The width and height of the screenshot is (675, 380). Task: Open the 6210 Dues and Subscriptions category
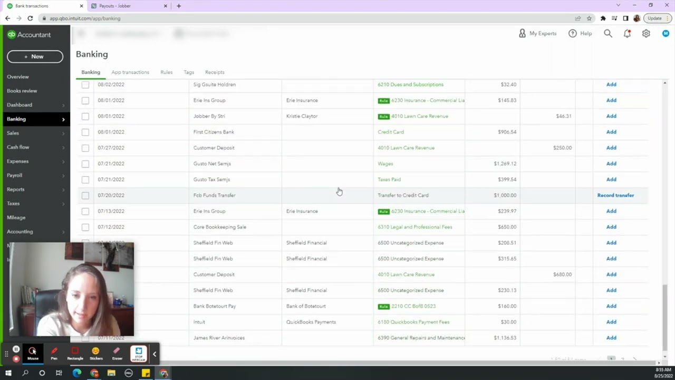click(410, 84)
